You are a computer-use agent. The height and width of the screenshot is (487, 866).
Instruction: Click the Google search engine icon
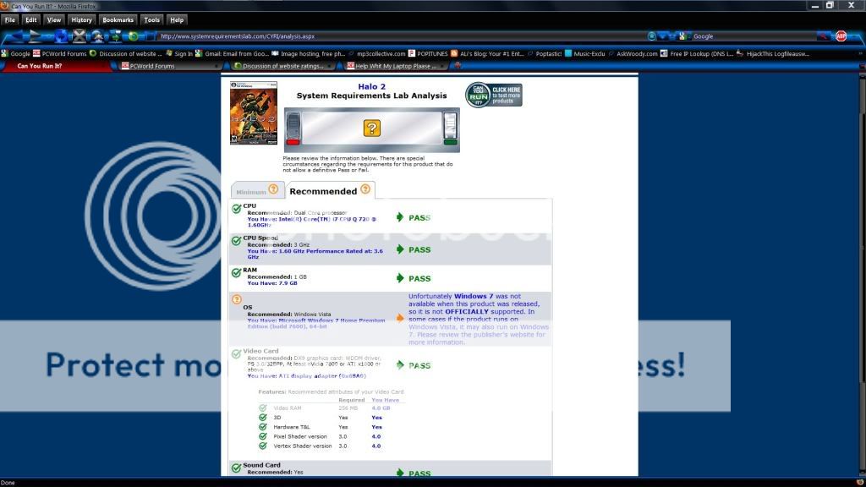682,36
